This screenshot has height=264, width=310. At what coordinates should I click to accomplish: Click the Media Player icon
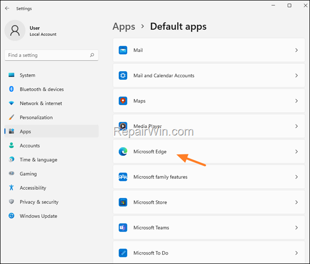[x=123, y=126]
